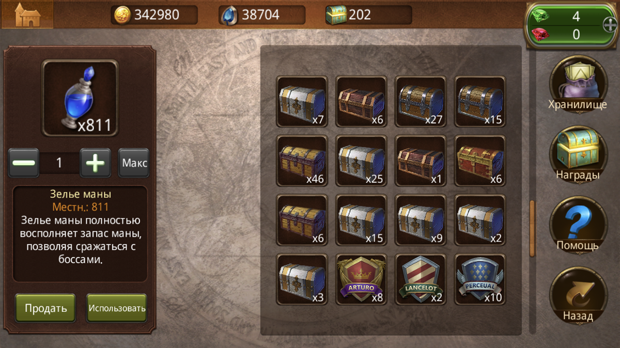Set maximum quantity with Макс
620x348 pixels.
point(134,163)
